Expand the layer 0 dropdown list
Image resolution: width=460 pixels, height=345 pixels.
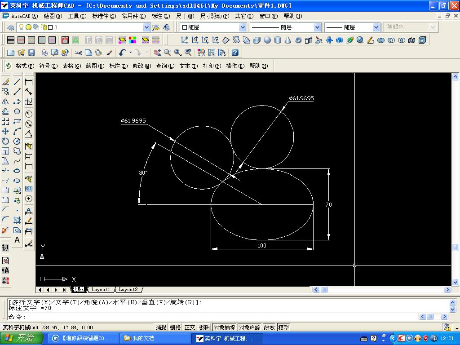pyautogui.click(x=147, y=27)
